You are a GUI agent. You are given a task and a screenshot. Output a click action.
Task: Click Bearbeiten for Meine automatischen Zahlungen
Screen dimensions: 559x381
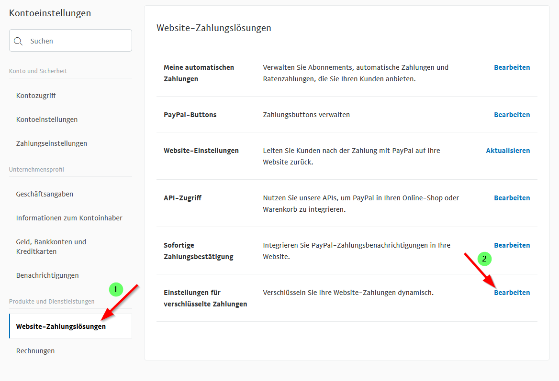click(x=512, y=67)
